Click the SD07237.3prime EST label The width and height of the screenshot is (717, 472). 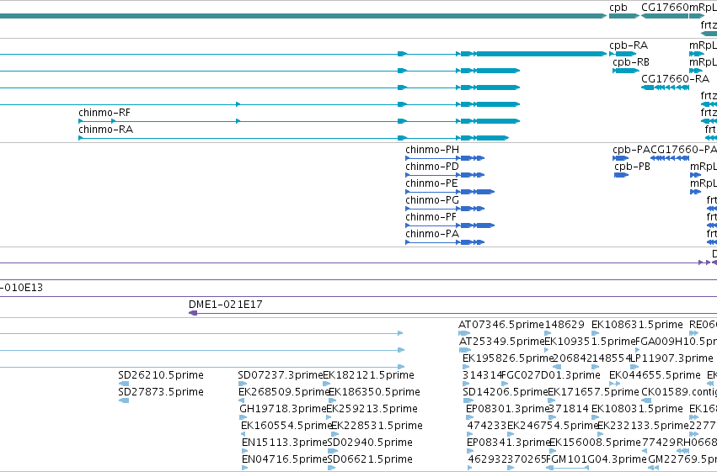click(281, 375)
